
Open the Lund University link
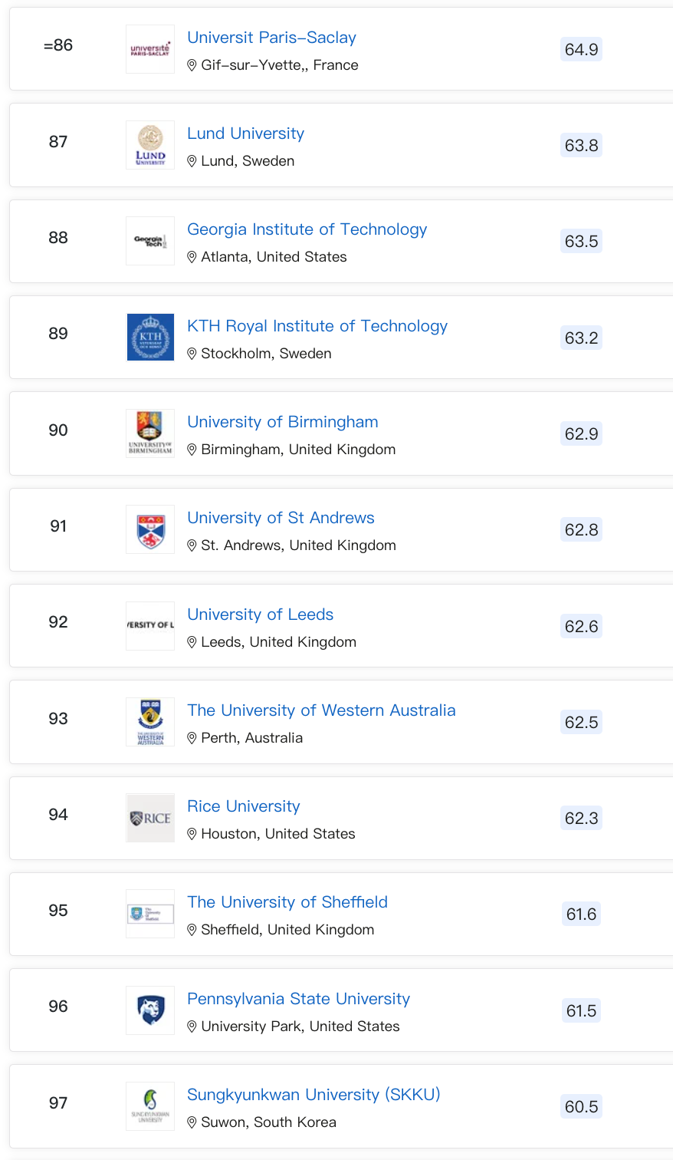click(245, 133)
